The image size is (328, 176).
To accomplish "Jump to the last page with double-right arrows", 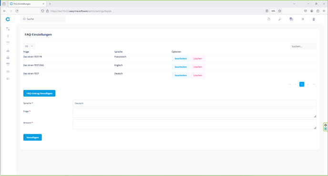I will pyautogui.click(x=314, y=84).
